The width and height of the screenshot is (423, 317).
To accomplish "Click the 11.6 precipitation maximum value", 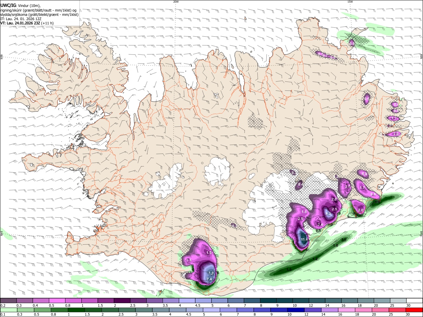I will point(304,239).
